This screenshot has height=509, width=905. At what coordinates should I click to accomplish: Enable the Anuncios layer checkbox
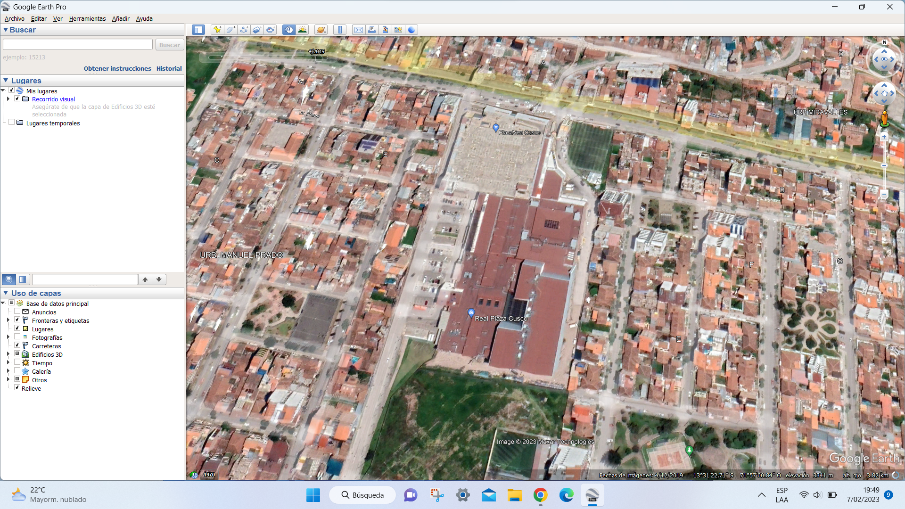pos(17,312)
